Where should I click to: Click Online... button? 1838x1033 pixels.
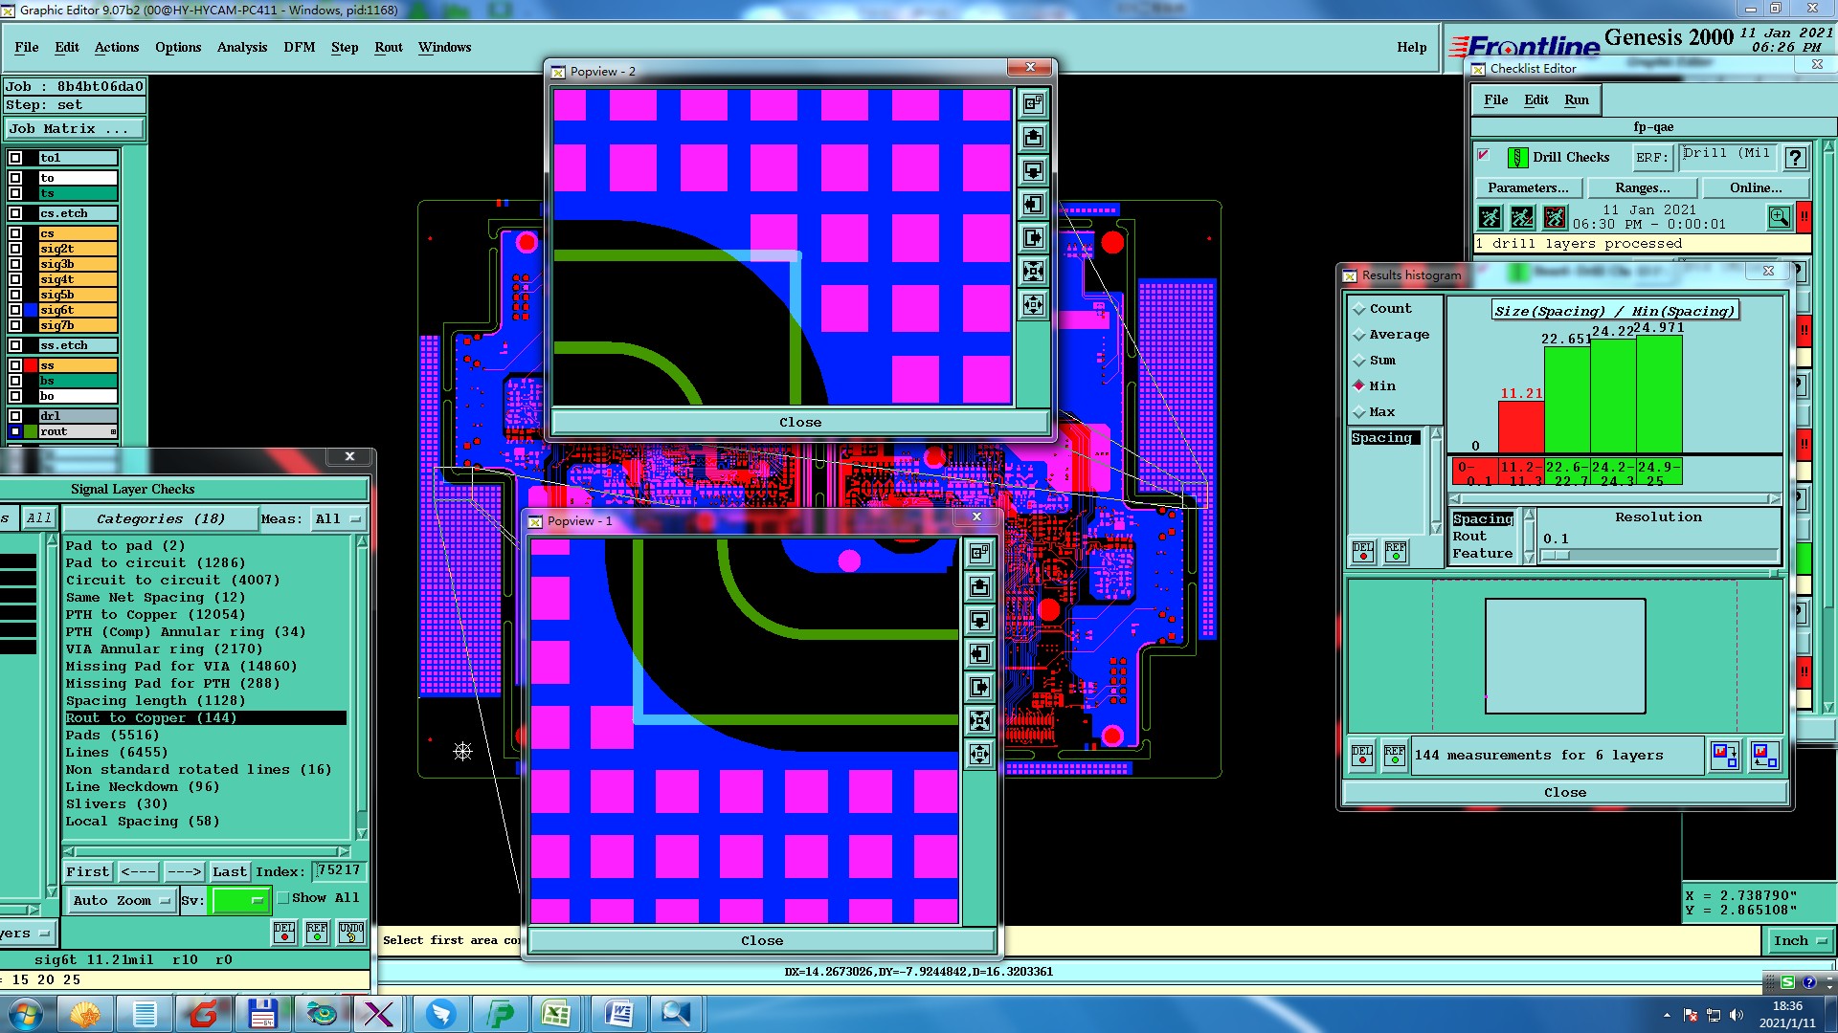pos(1756,188)
